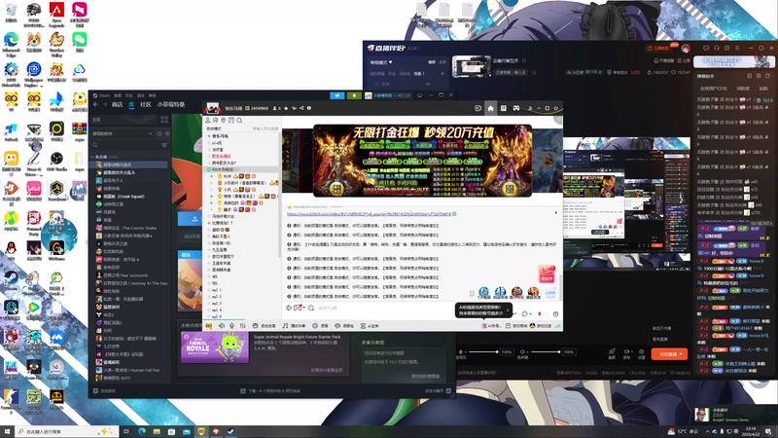Screen dimensions: 778x438
Task: Open the settings icon in 弹幕助手 panel header
Action: [x=759, y=76]
